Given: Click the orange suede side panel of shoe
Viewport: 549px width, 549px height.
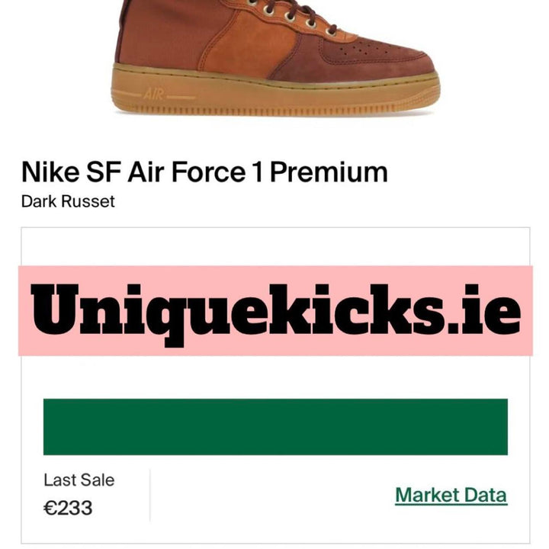Looking at the screenshot, I should point(245,46).
